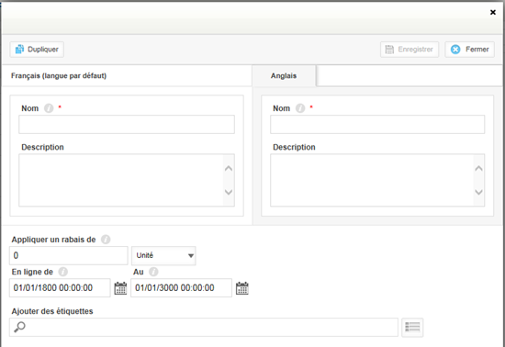Image resolution: width=505 pixels, height=347 pixels.
Task: Select the Français (langue par défaut) tab
Action: 59,76
